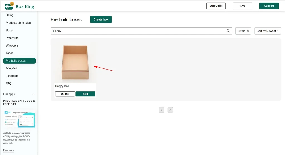Open the Filters dropdown
Screen dimensions: 285x155
point(243,31)
